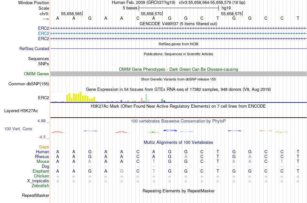
Task: Click the GTEx ERC2 expression bar chart
Action: coord(111,97)
